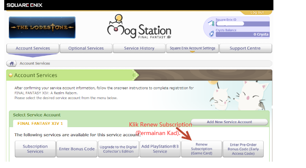View the Crysta Balance bar
Viewport: 306px width, 168px height.
(243, 34)
